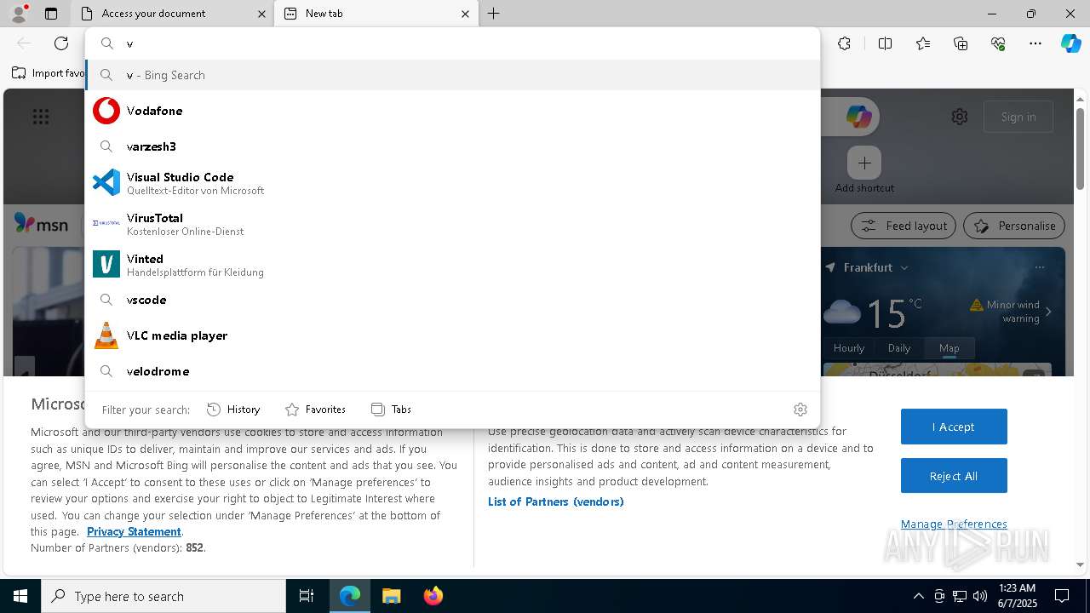Pick the Vinted suggestion
This screenshot has width=1090, height=613.
(x=452, y=264)
